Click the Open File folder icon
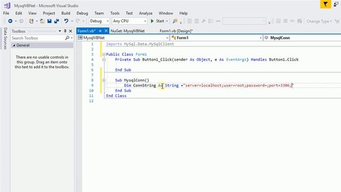This screenshot has width=341, height=192. coord(42,21)
